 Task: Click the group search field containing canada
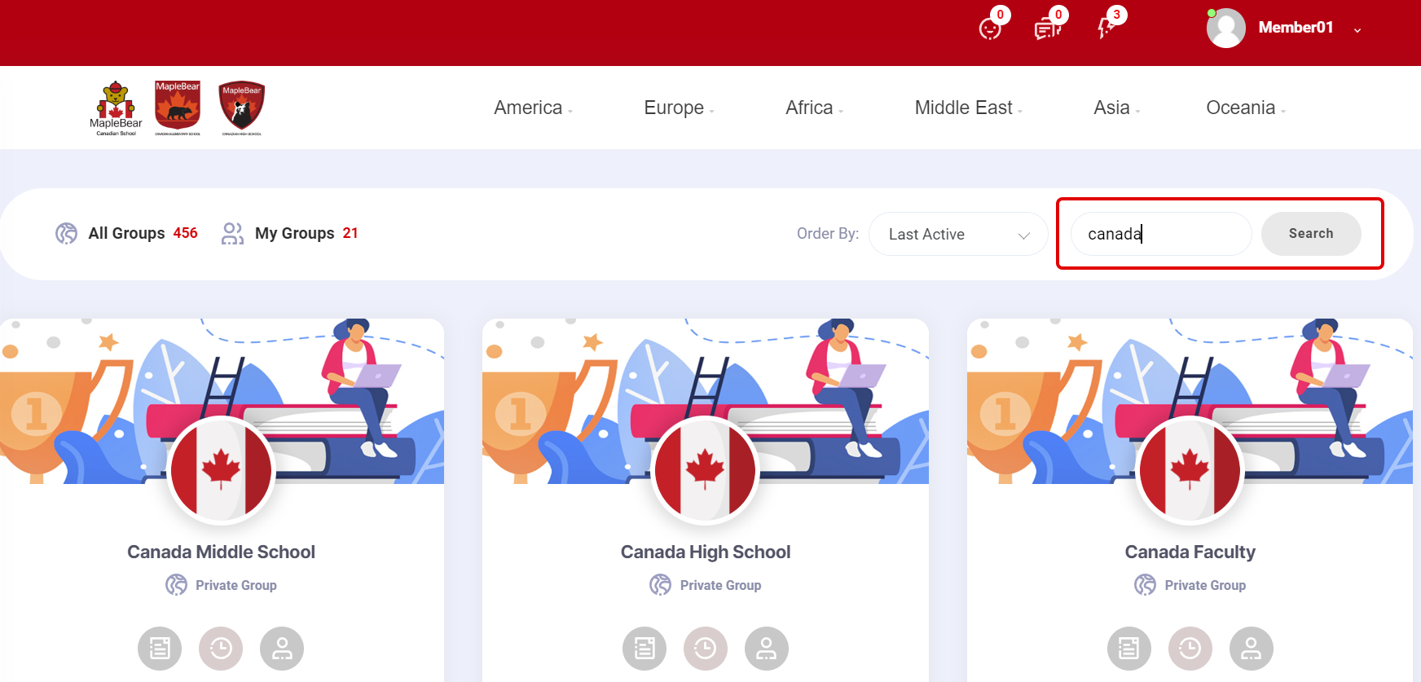point(1161,234)
